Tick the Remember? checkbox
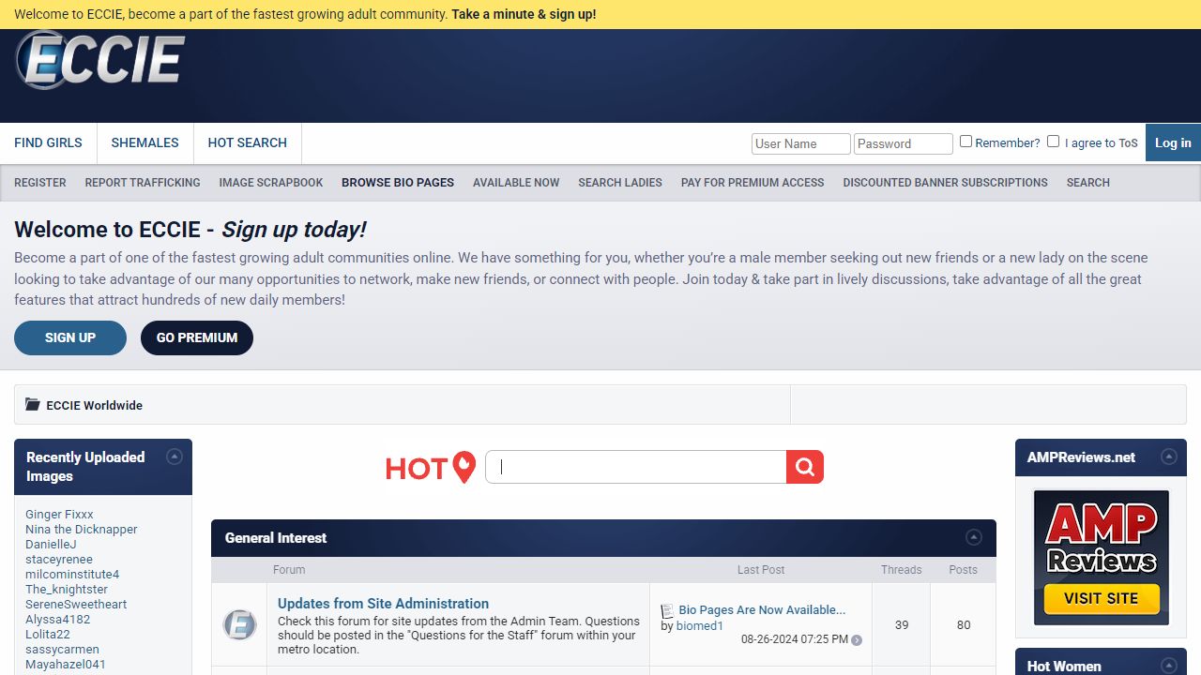The image size is (1201, 675). pyautogui.click(x=965, y=142)
